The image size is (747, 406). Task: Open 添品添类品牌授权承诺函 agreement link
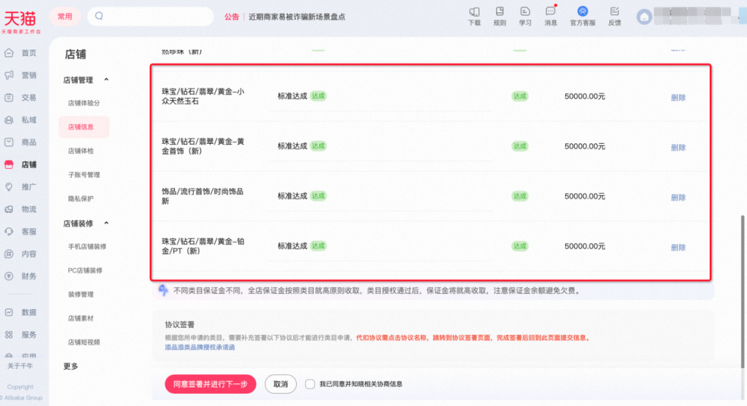tap(200, 347)
